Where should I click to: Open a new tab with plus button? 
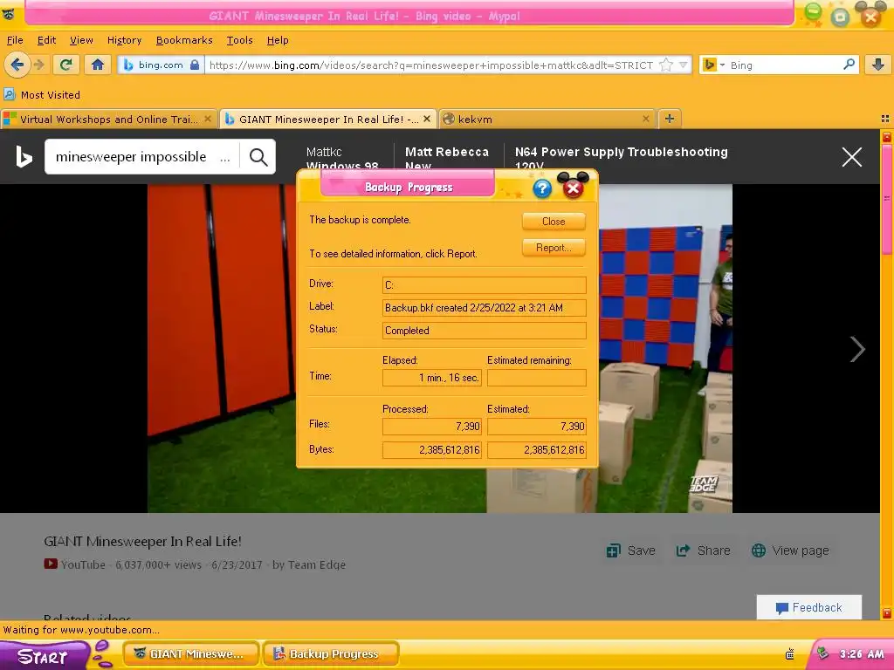click(670, 119)
